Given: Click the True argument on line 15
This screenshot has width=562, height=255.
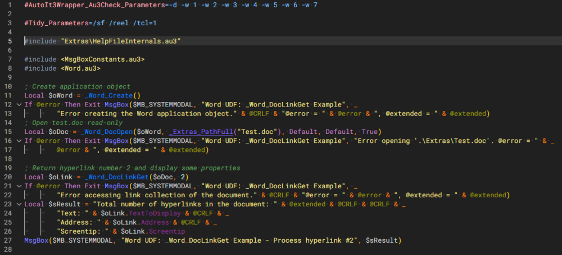Looking at the screenshot, I should pos(370,132).
